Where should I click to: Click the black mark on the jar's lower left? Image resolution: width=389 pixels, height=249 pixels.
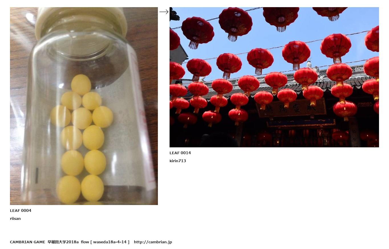tap(36, 175)
